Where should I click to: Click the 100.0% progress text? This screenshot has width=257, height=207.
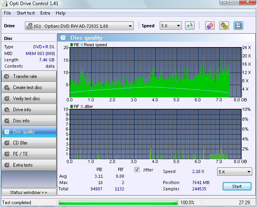(x=187, y=203)
